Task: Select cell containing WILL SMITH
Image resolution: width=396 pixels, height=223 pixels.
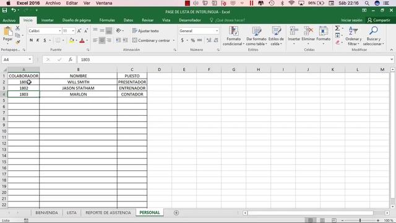Action: click(79, 82)
